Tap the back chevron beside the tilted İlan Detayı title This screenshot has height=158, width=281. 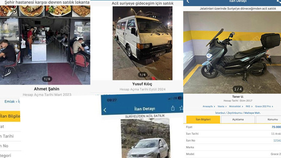(x=105, y=110)
